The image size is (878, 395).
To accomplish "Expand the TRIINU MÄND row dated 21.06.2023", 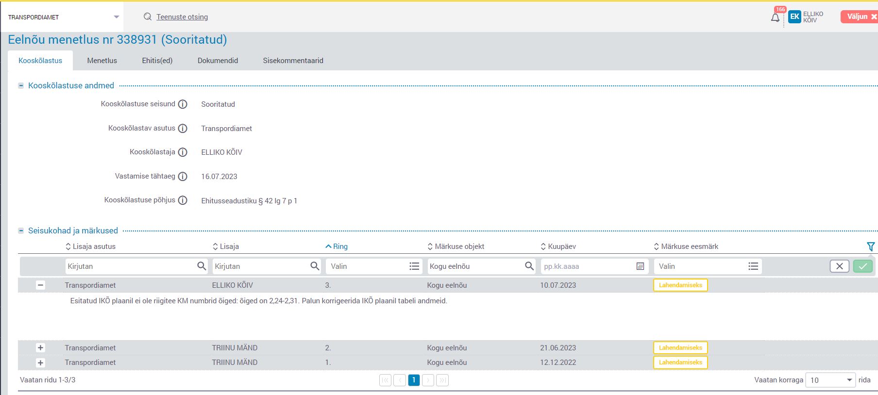I will click(x=41, y=348).
